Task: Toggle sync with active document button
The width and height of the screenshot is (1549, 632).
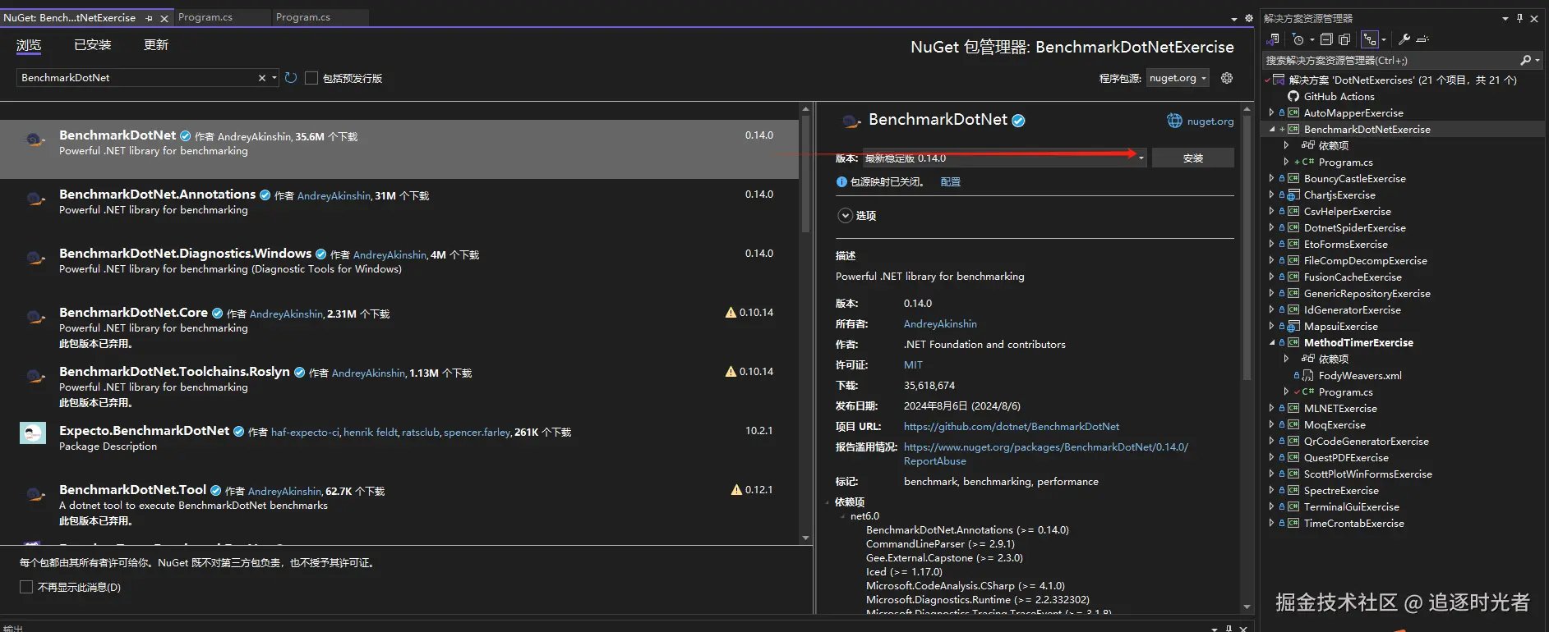Action: point(1369,39)
